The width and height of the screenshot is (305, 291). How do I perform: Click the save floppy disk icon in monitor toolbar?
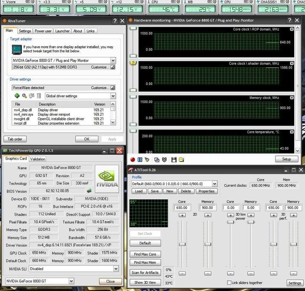(174, 159)
